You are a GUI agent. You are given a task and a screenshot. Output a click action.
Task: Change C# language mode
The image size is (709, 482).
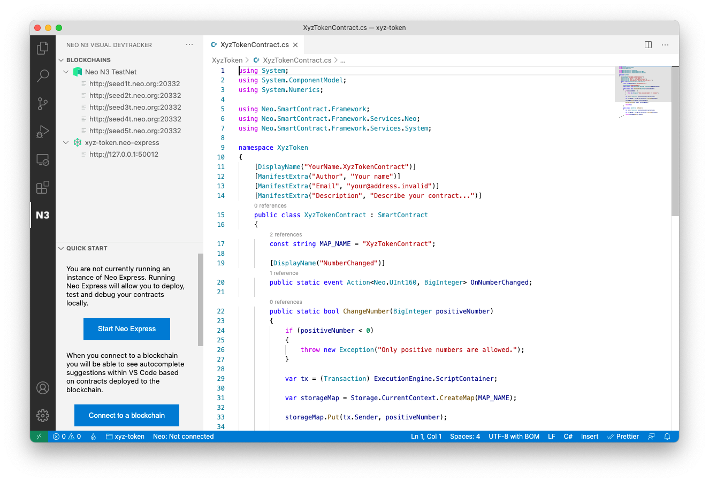click(568, 437)
